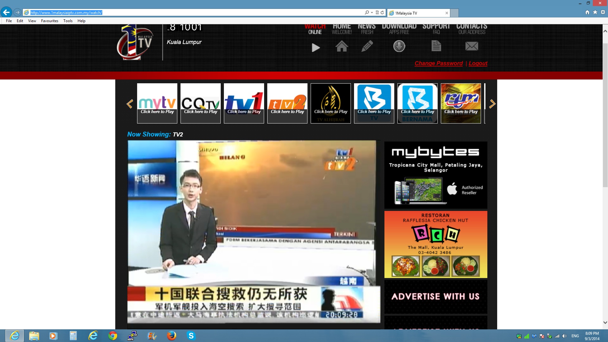
Task: Go back with browser back arrow
Action: (6, 12)
